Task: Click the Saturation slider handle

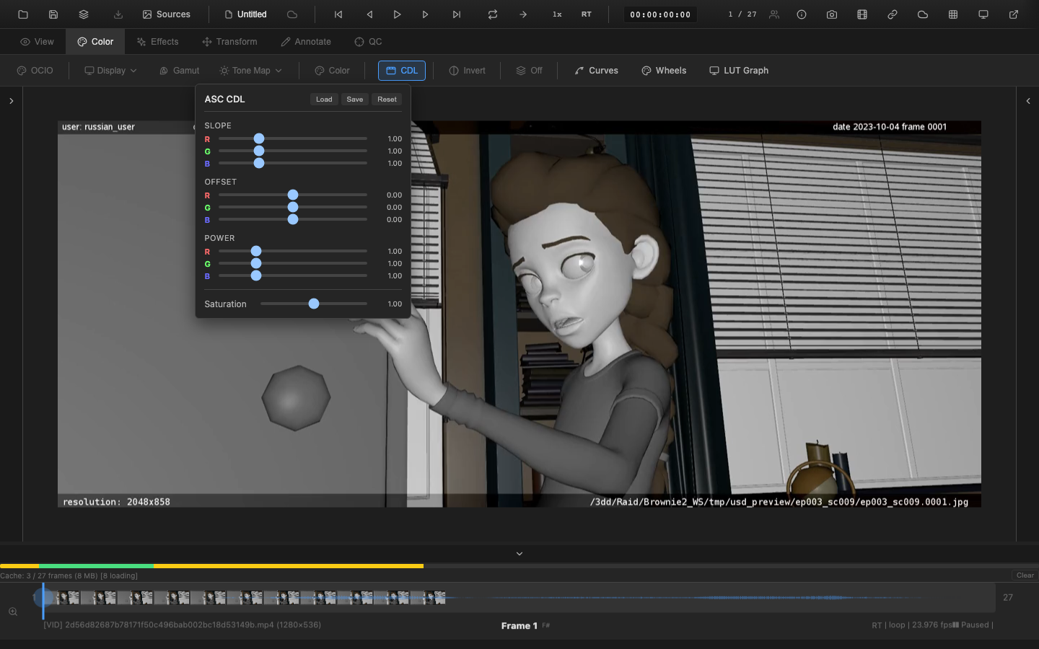Action: [314, 304]
